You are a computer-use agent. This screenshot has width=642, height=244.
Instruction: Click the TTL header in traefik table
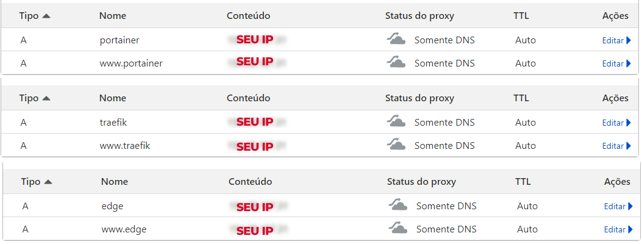521,98
